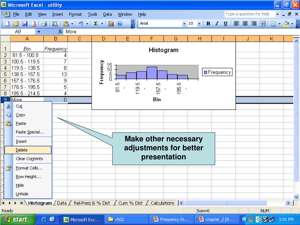Image resolution: width=300 pixels, height=225 pixels.
Task: Open Microsoft Excel Help question-mark icon
Action: [x=120, y=24]
